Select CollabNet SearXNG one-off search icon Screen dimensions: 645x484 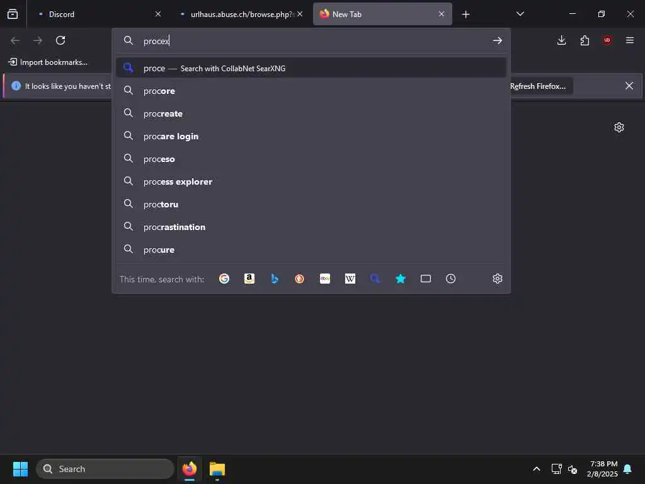point(375,279)
